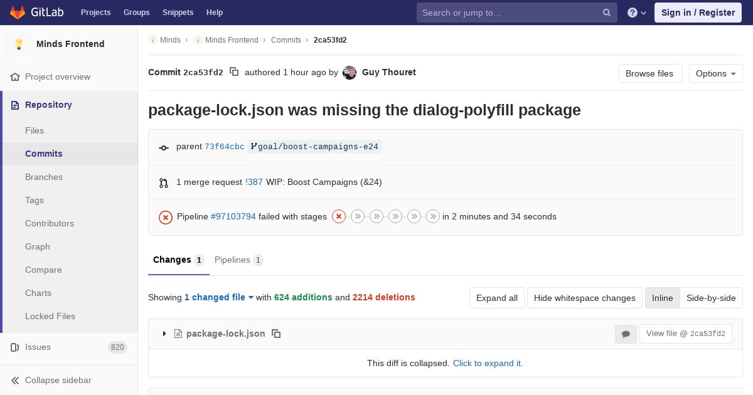Copy the package-lock.json file path
753x395 pixels.
coord(276,334)
